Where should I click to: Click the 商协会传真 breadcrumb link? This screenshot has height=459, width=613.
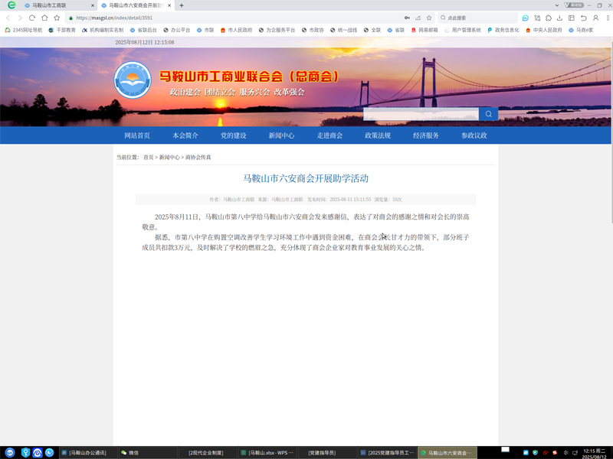click(x=198, y=157)
